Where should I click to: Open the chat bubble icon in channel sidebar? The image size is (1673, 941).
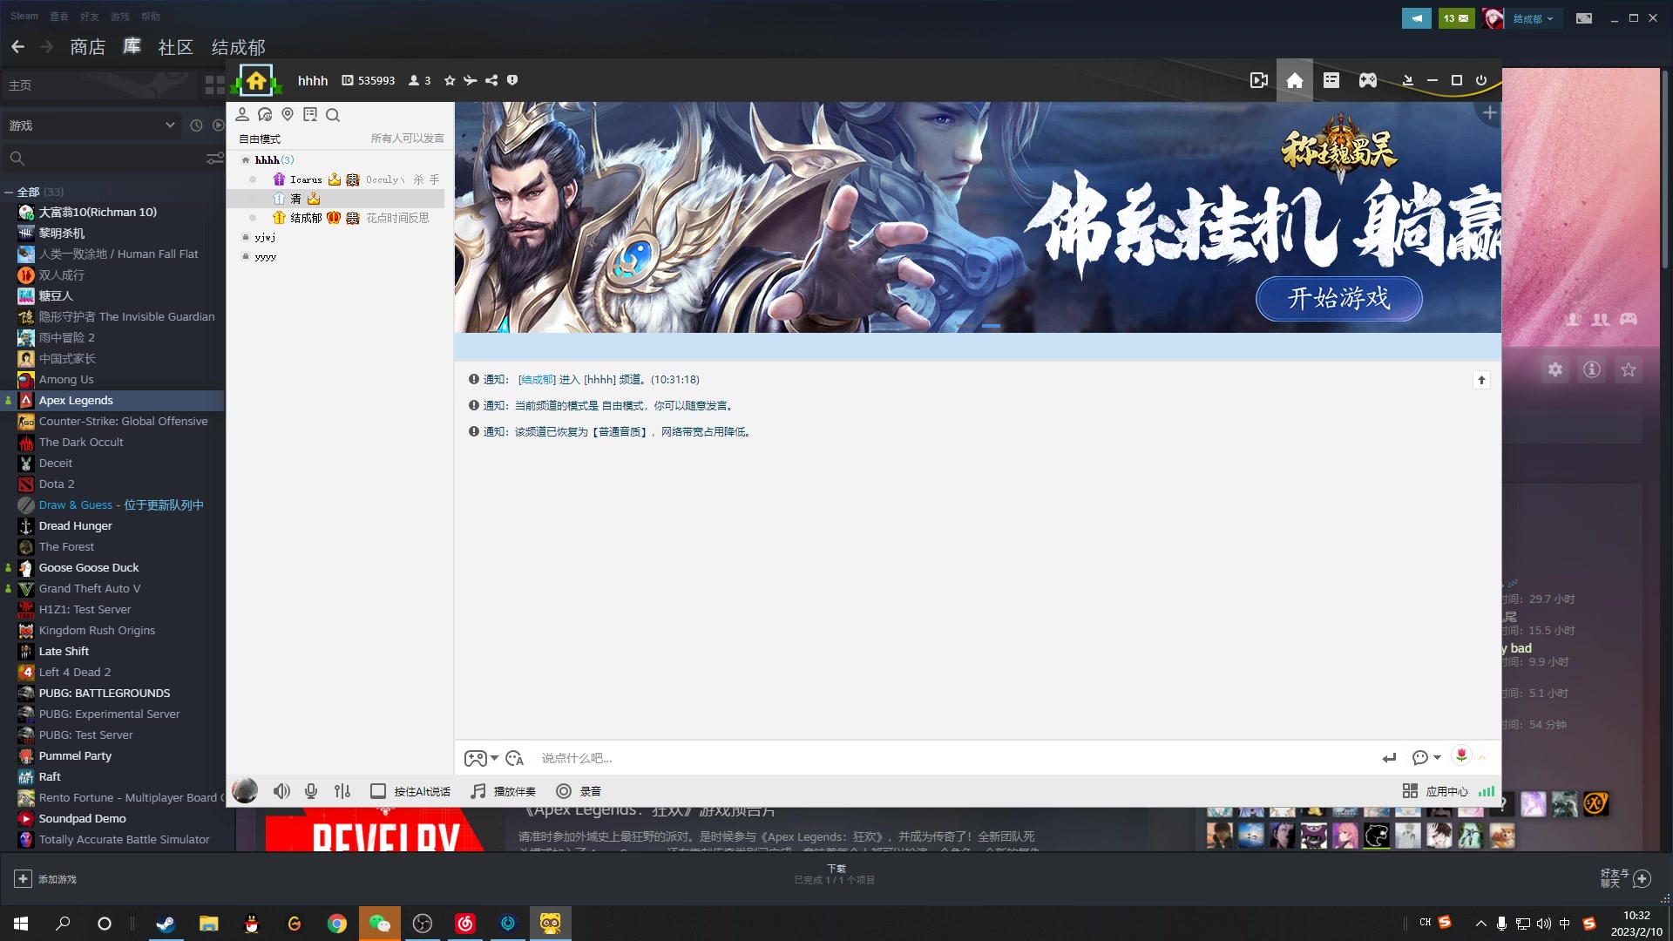265,114
